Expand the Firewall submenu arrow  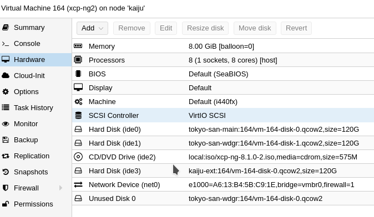point(60,188)
